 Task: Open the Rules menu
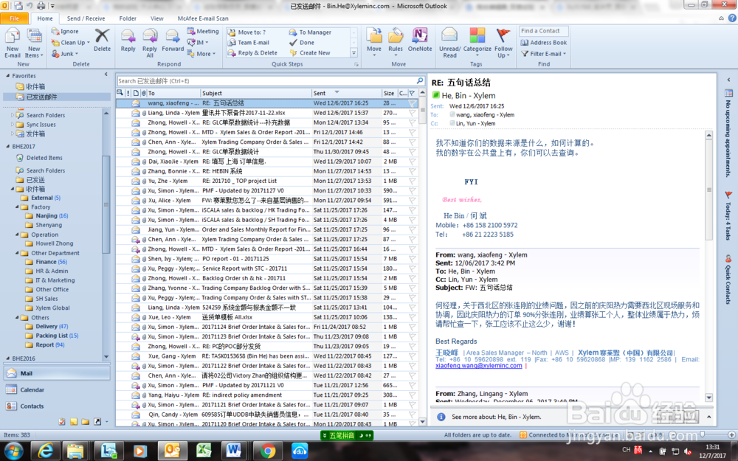396,42
